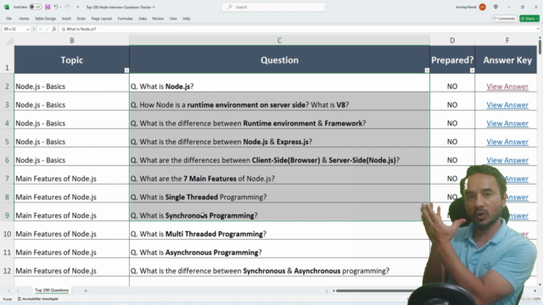Viewport: 543px width, 305px height.
Task: Click the Accessibility: Investigate status item
Action: [37, 299]
